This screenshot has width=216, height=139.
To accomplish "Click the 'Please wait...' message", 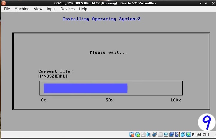I will point(108,52).
